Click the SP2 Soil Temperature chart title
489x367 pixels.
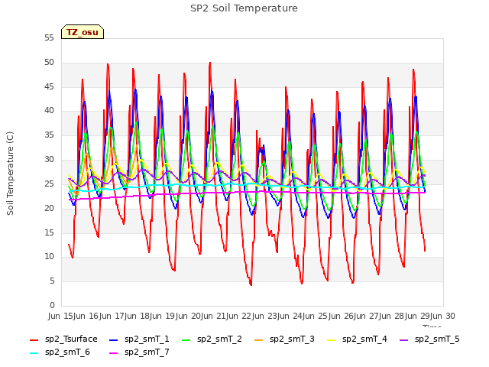tap(244, 8)
